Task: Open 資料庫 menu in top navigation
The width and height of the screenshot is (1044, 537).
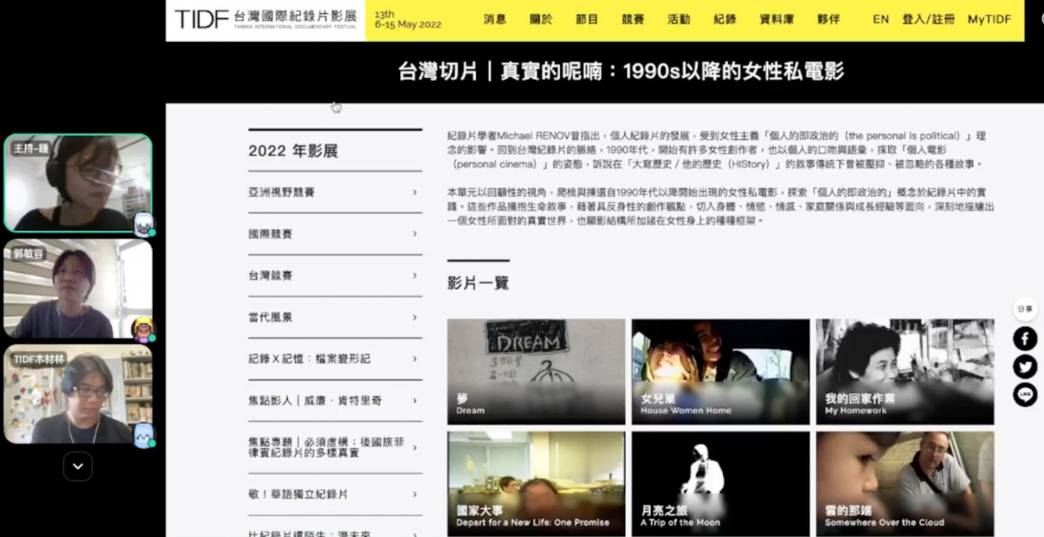Action: [x=777, y=19]
